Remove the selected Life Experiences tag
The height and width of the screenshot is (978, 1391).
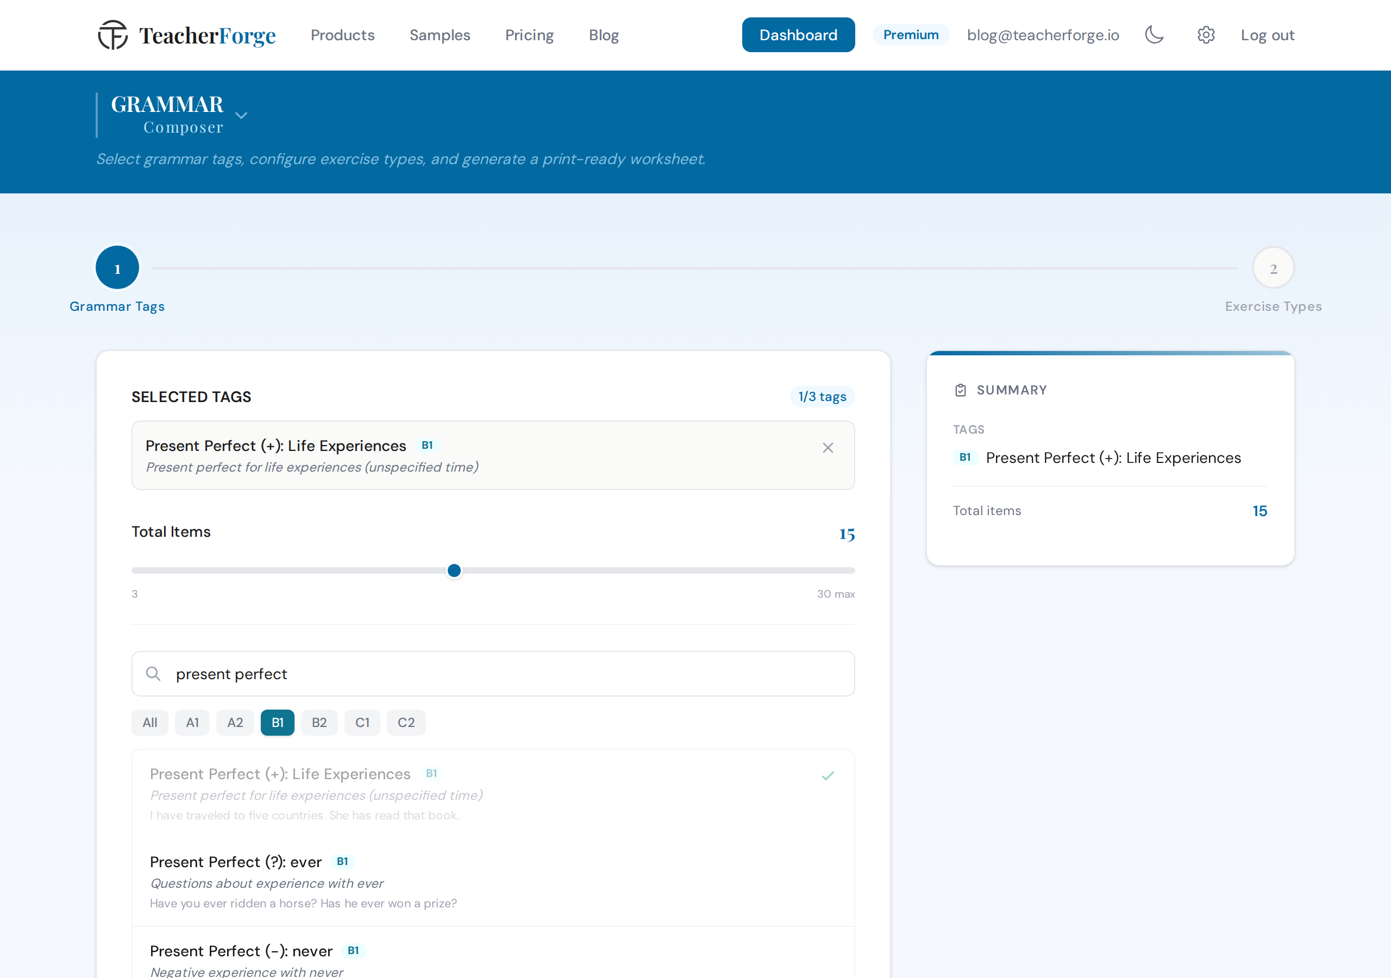click(828, 448)
